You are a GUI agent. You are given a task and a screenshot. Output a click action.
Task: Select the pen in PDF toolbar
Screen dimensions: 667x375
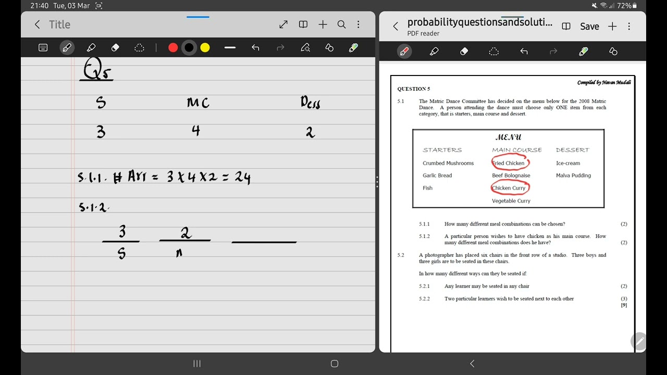click(x=404, y=51)
